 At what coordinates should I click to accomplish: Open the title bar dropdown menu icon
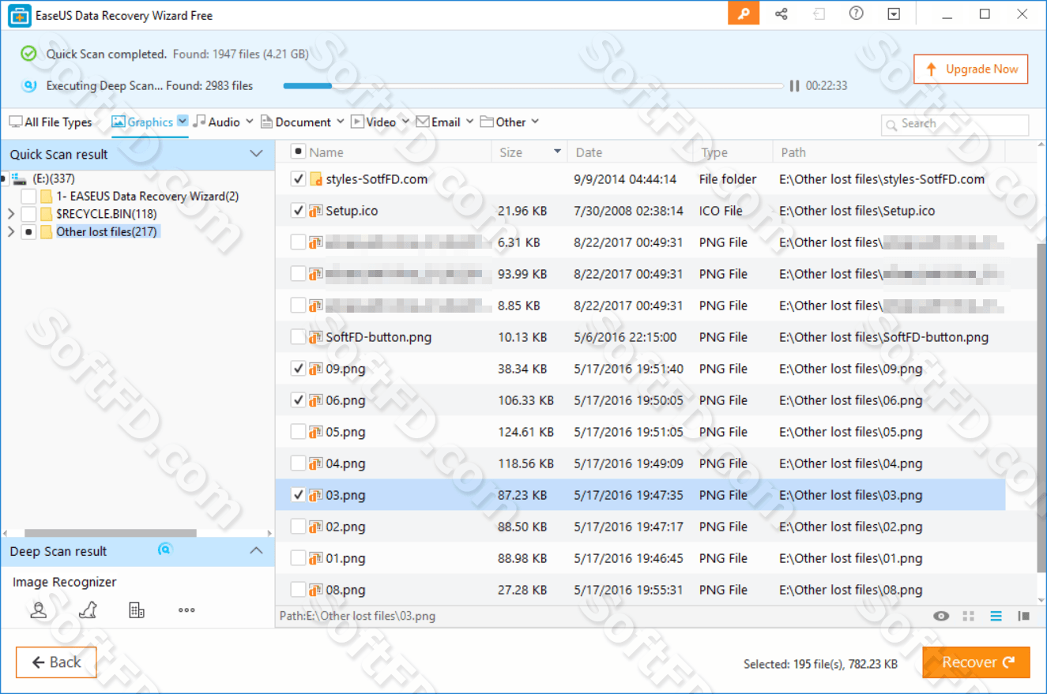pos(894,14)
